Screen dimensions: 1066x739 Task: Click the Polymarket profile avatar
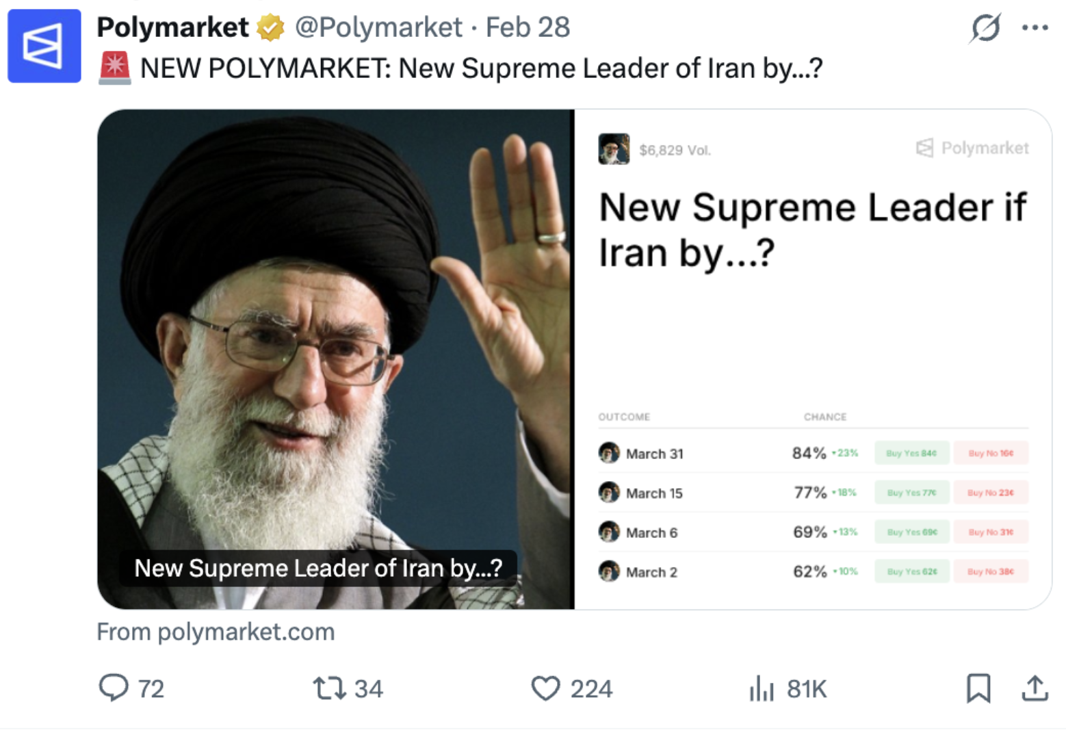tap(44, 46)
